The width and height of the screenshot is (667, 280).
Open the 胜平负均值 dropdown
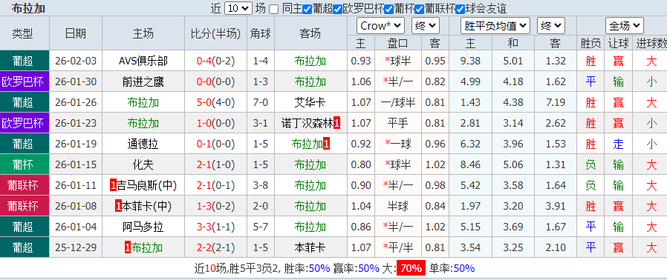pos(495,26)
